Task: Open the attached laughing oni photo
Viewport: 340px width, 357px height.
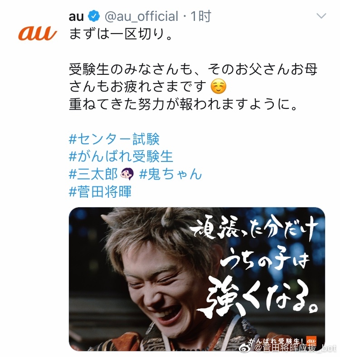Action: pos(197,279)
